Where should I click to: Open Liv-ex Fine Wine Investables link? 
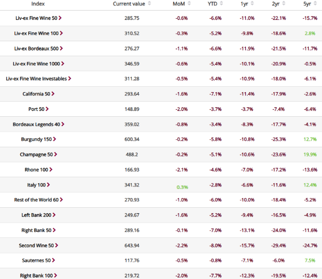tap(36, 79)
